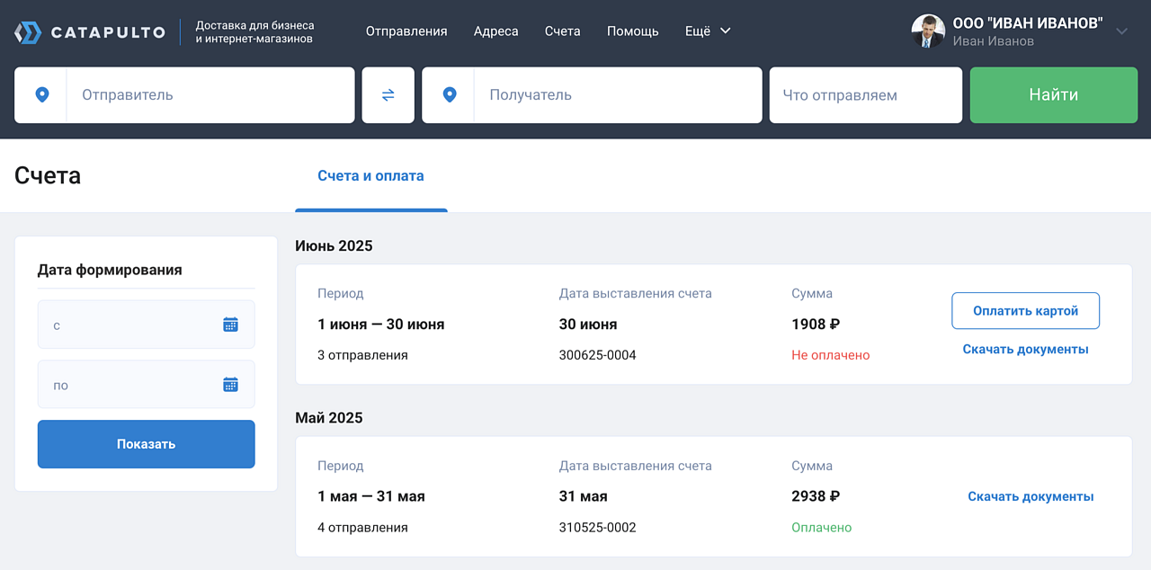Click the recipient location pin icon
Image resolution: width=1151 pixels, height=570 pixels.
tap(450, 94)
